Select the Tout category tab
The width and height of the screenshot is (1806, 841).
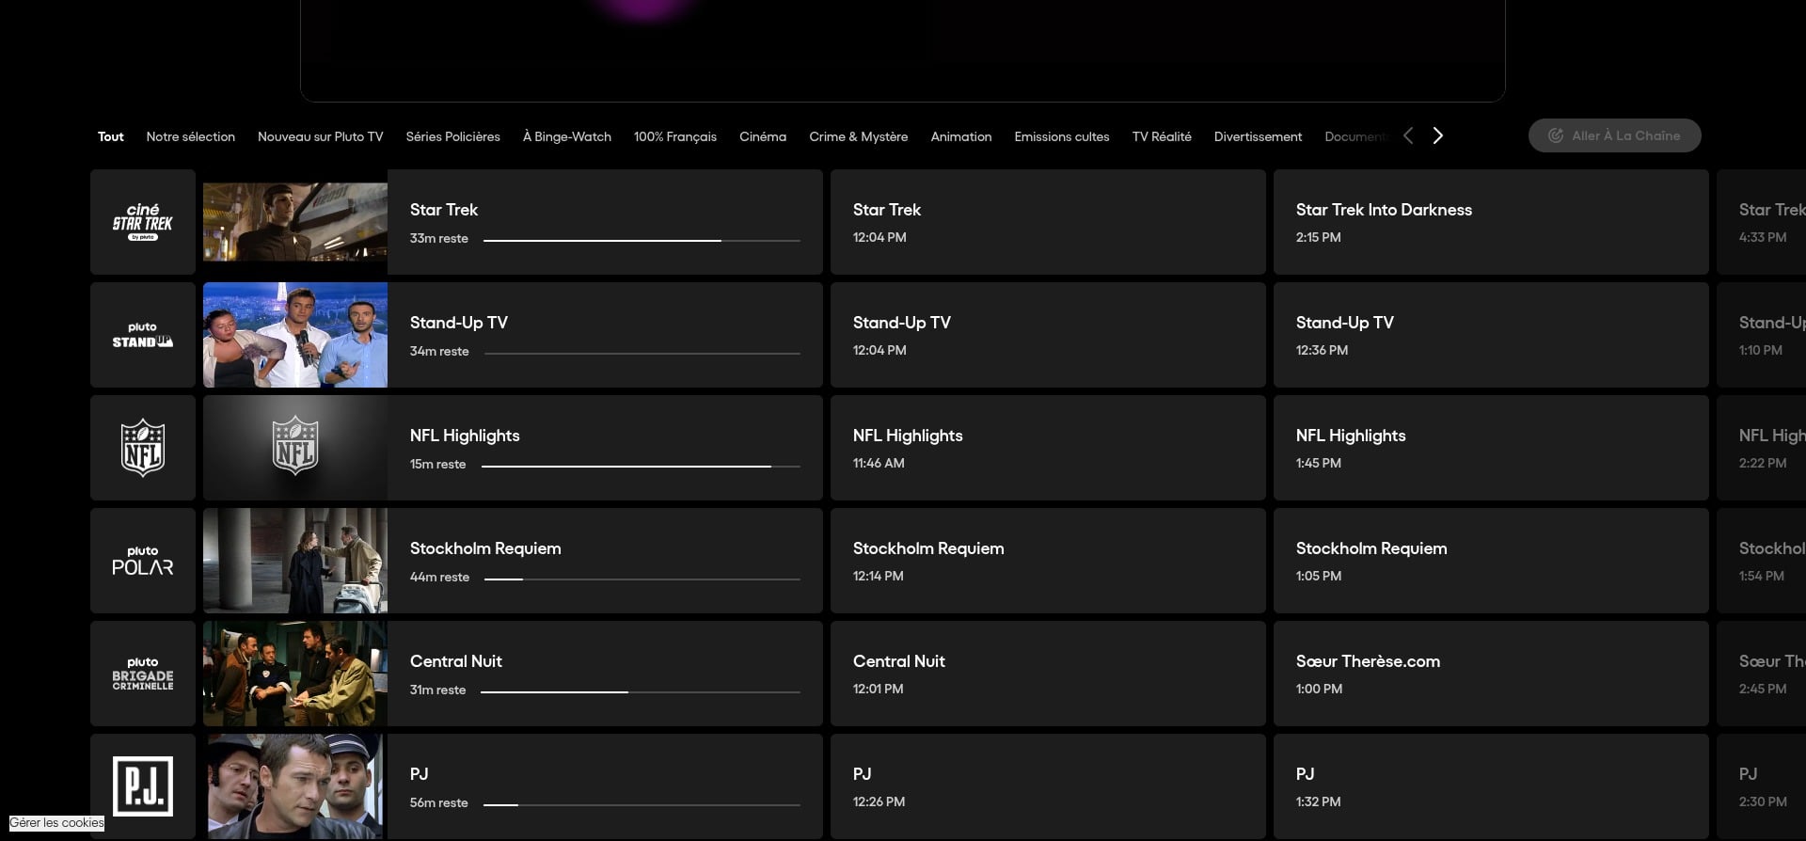tap(111, 136)
